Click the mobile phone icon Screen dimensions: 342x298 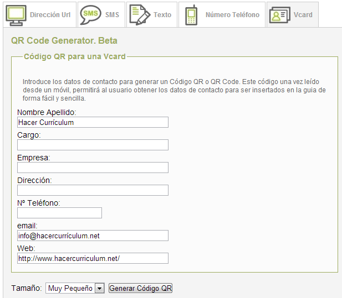point(191,15)
